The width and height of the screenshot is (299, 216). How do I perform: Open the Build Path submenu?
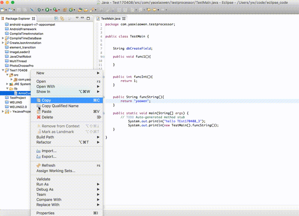tap(67, 137)
